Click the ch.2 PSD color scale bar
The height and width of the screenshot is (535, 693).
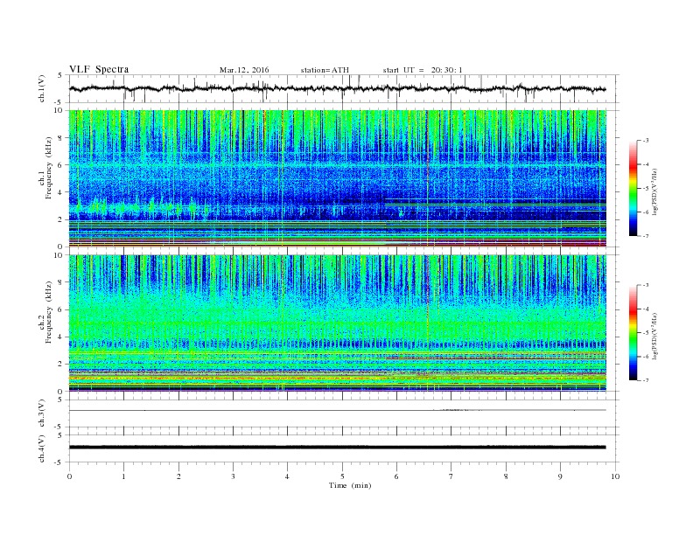(633, 333)
